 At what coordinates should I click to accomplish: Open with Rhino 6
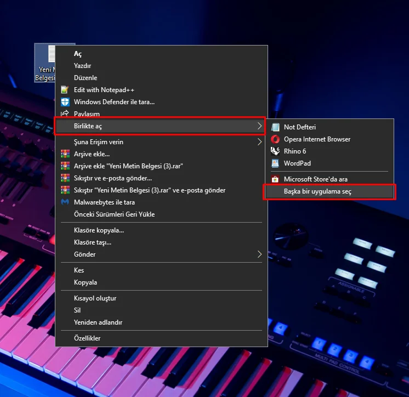pyautogui.click(x=330, y=151)
